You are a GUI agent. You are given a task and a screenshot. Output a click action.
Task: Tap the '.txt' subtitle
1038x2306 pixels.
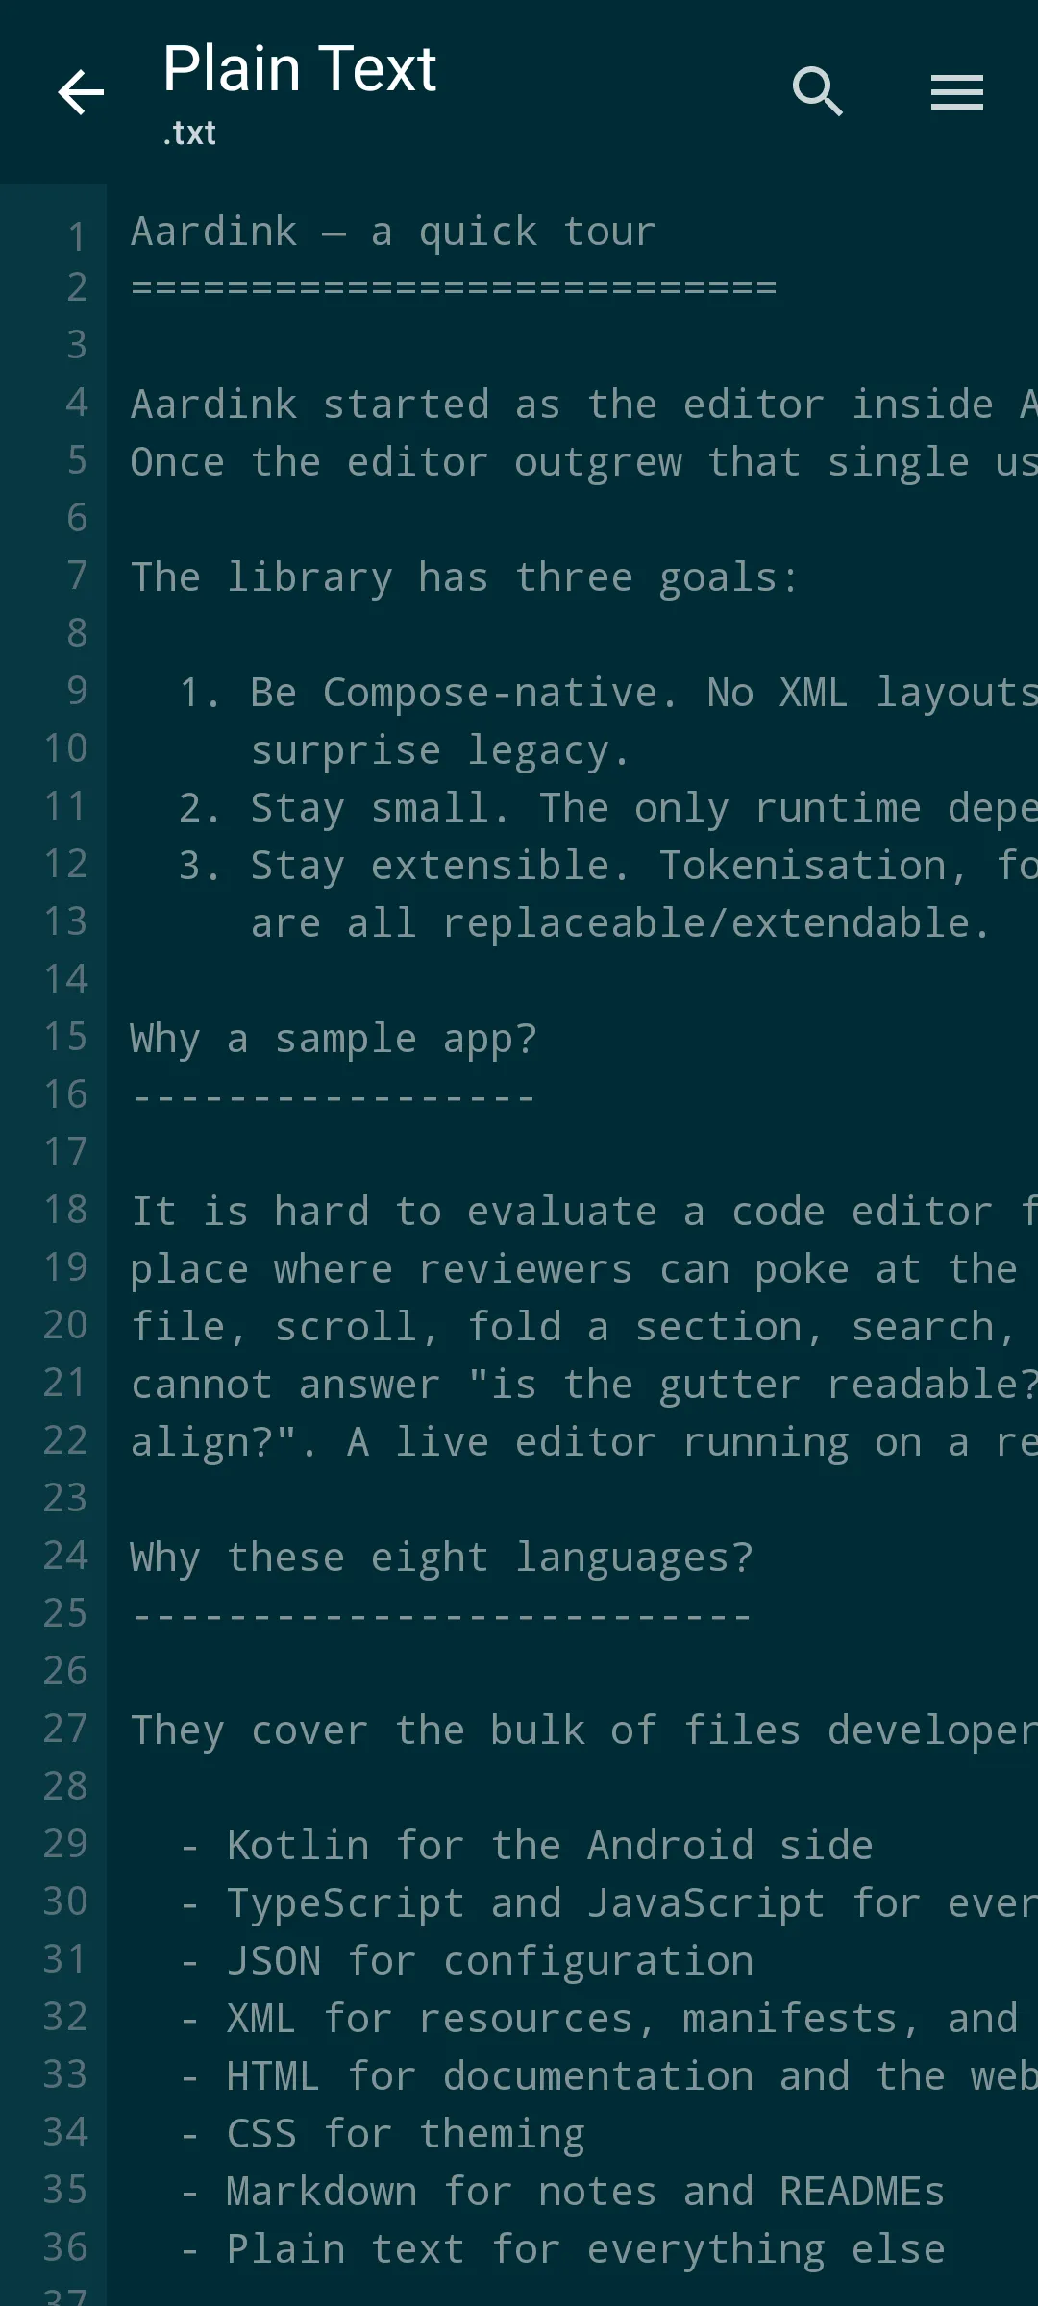point(189,133)
